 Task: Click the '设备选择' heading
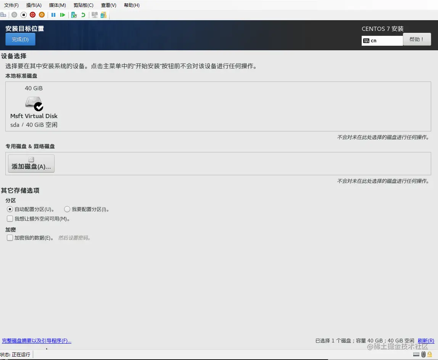14,56
